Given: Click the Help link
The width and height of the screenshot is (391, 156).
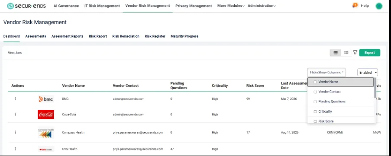Looking at the screenshot, I should (365, 6).
